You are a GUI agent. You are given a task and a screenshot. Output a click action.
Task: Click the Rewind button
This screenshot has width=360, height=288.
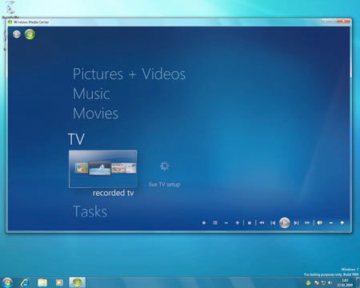point(262,222)
